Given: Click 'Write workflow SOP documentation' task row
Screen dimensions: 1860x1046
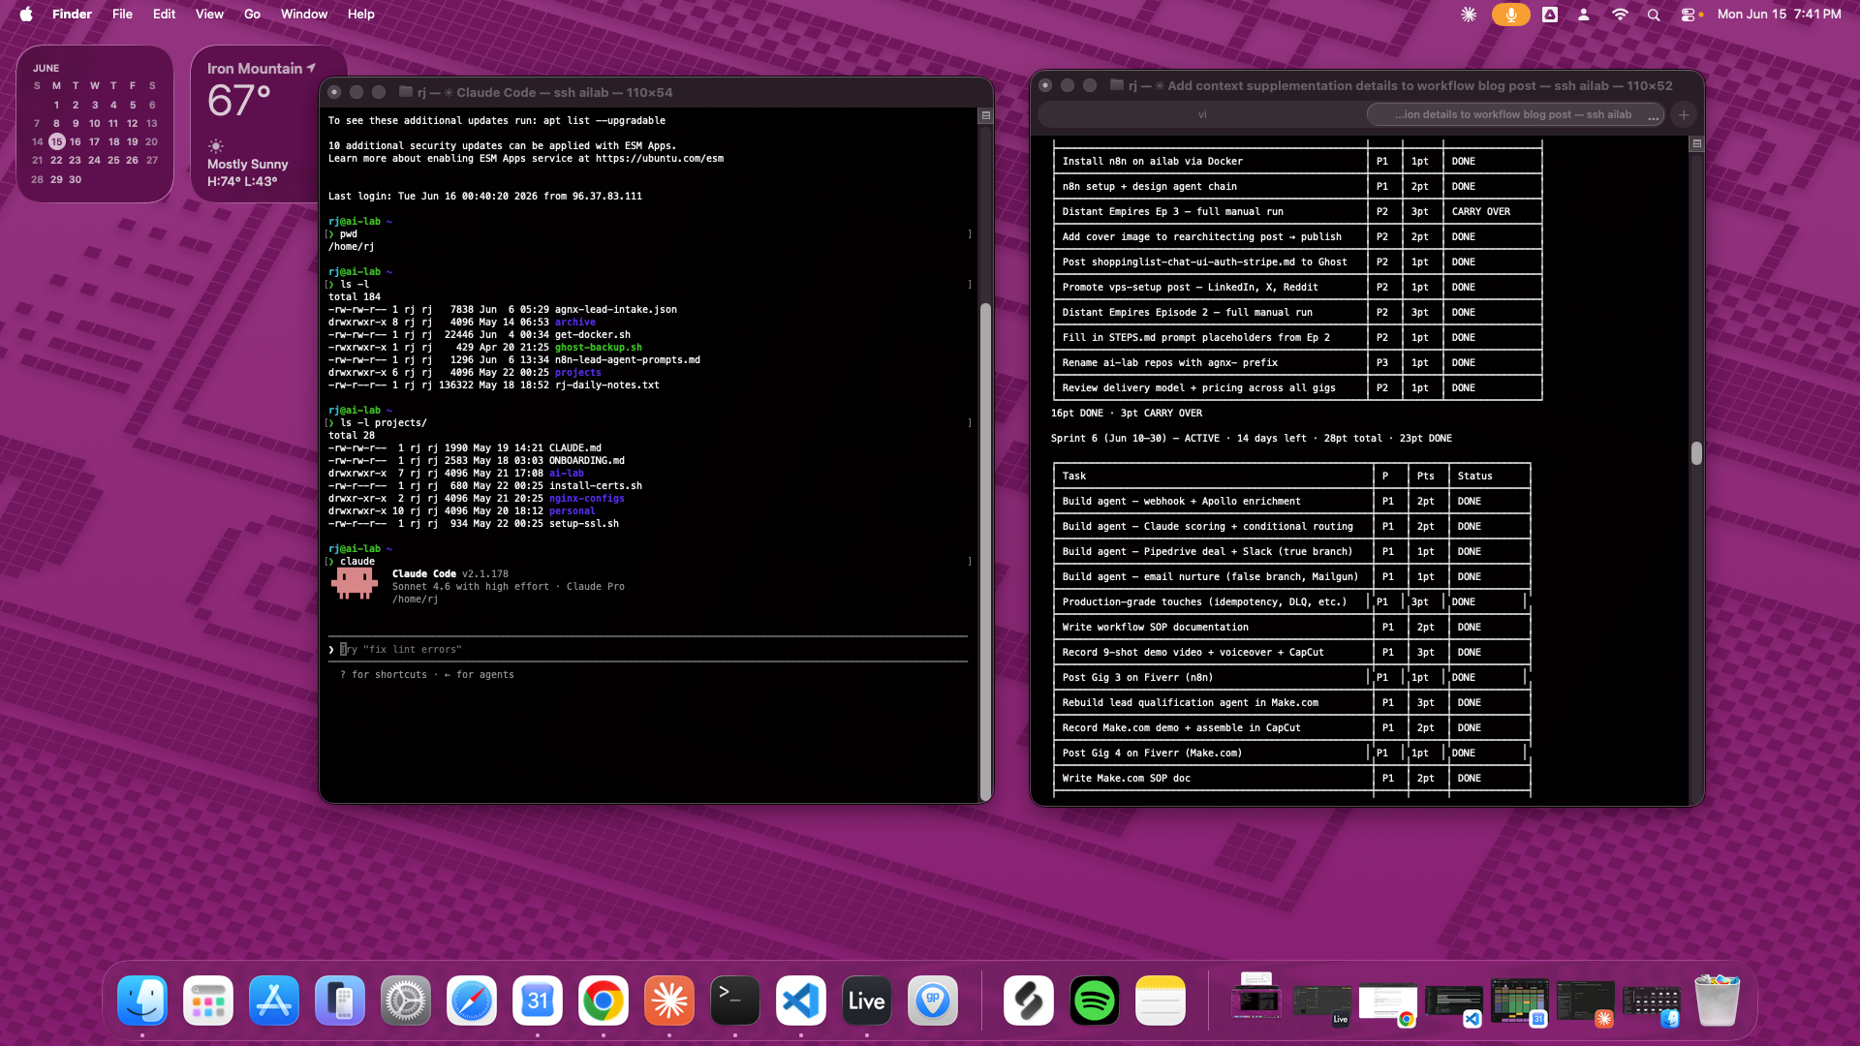Looking at the screenshot, I should 1291,627.
